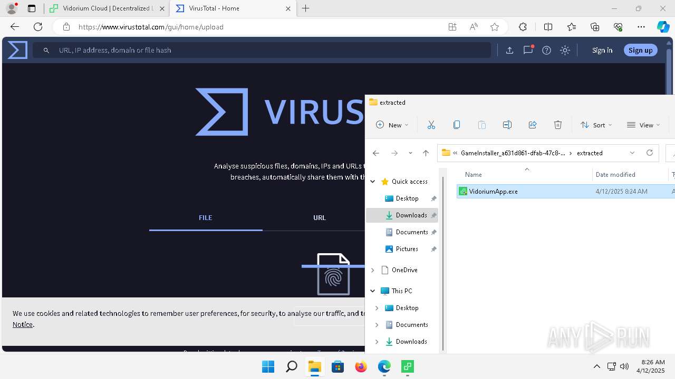
Task: Open the Privacy Notice link in cookie banner
Action: click(x=23, y=324)
